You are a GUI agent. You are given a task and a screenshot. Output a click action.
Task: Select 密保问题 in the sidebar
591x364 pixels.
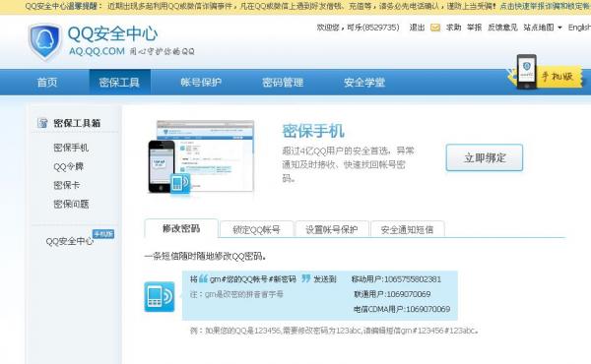(71, 204)
